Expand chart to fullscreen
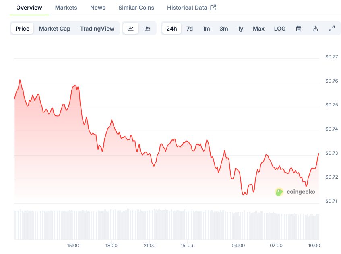The image size is (341, 254). (x=332, y=29)
